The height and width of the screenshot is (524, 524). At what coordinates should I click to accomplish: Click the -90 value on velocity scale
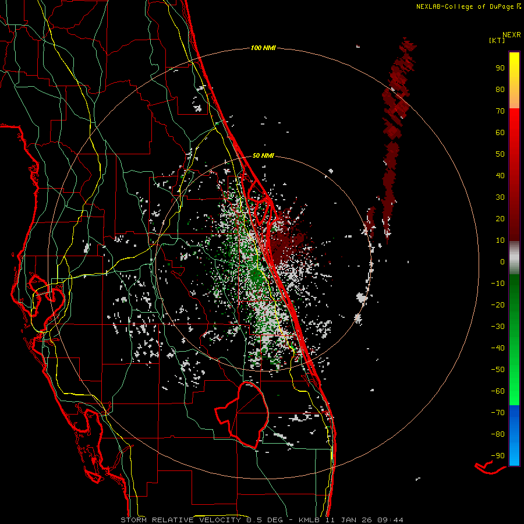click(498, 455)
